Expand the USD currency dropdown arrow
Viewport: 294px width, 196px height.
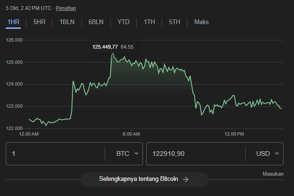[276, 154]
